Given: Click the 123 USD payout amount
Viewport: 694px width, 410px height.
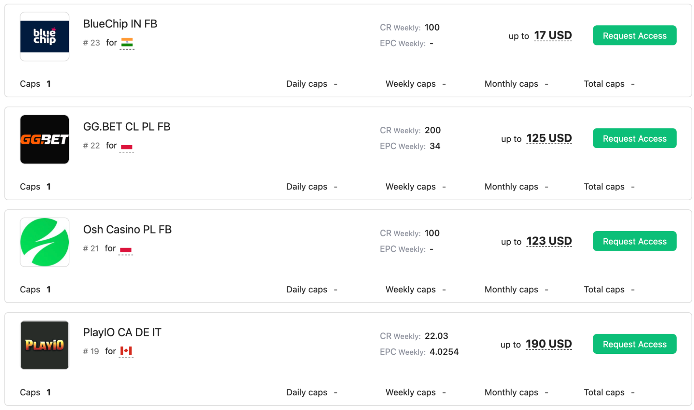Looking at the screenshot, I should click(549, 241).
